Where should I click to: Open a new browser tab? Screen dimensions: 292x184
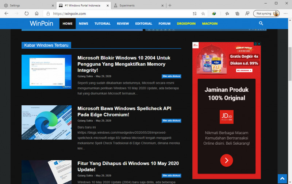coord(170,5)
